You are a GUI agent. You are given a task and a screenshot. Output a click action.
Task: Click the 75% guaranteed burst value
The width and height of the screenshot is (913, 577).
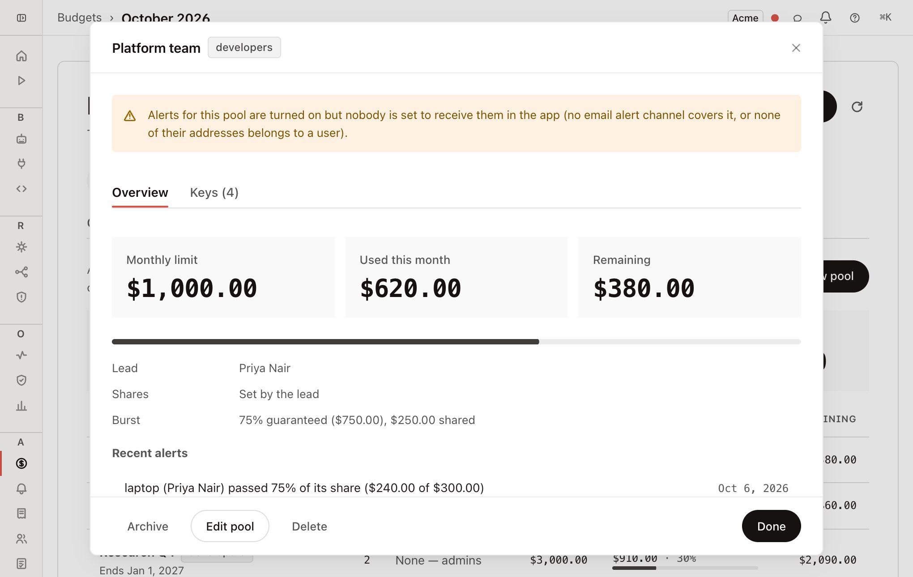click(x=357, y=420)
